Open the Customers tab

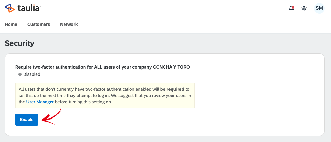(x=39, y=24)
